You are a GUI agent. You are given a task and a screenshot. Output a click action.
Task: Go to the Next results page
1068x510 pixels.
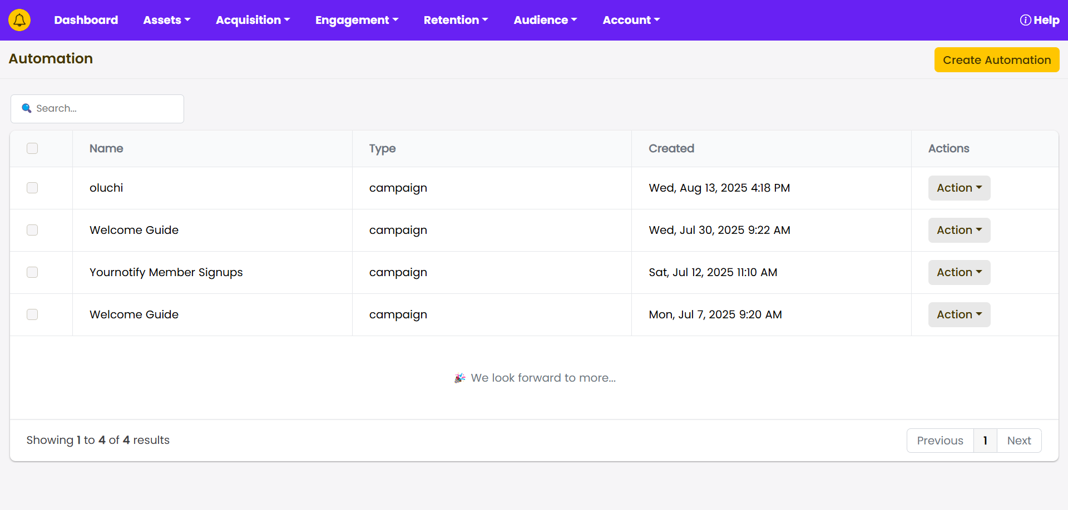tap(1018, 441)
